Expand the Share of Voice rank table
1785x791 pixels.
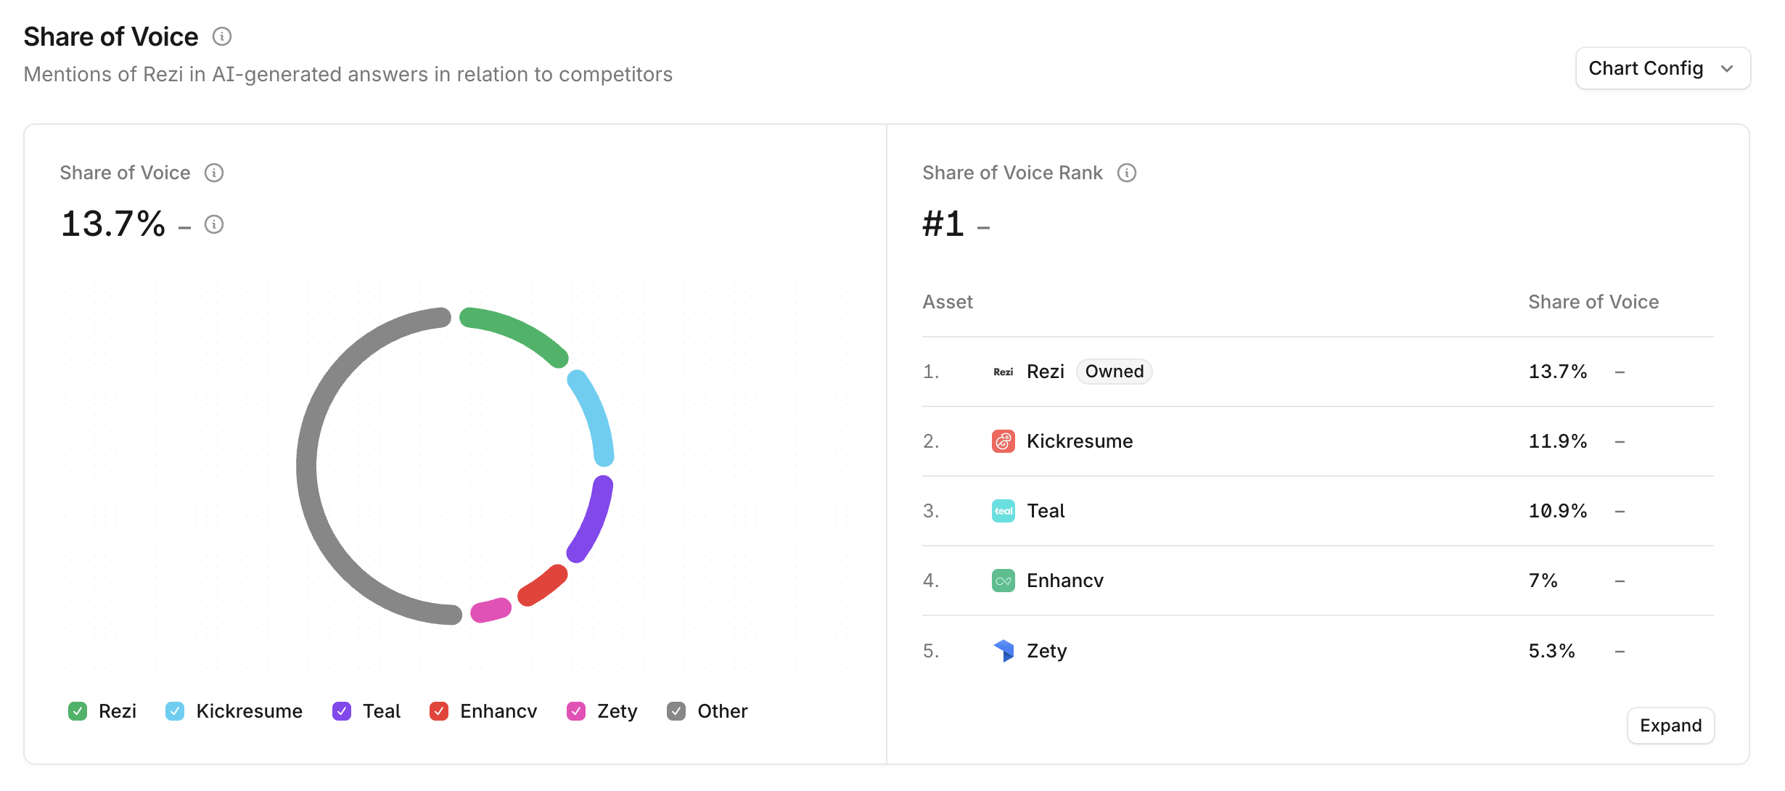point(1670,726)
